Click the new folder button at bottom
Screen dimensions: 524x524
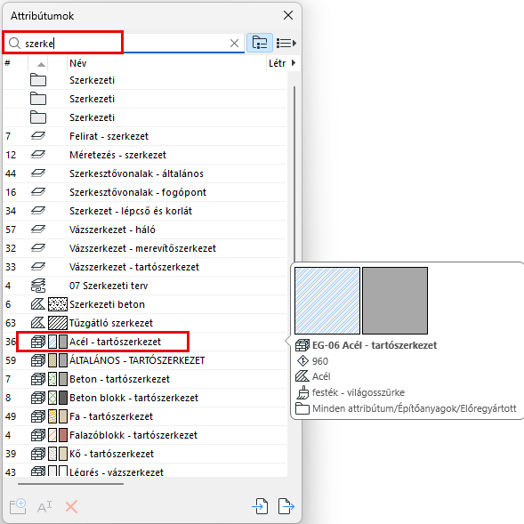pos(18,506)
